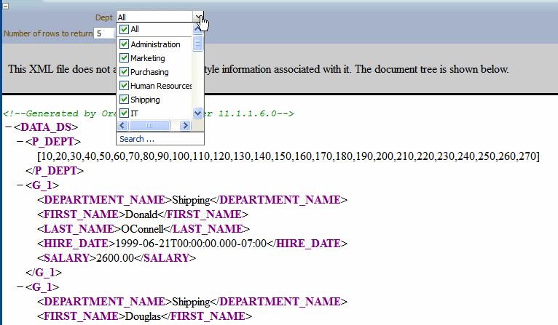Image resolution: width=558 pixels, height=325 pixels.
Task: Click Shipping value in first DEPARTMENT_NAME
Action: tap(191, 200)
